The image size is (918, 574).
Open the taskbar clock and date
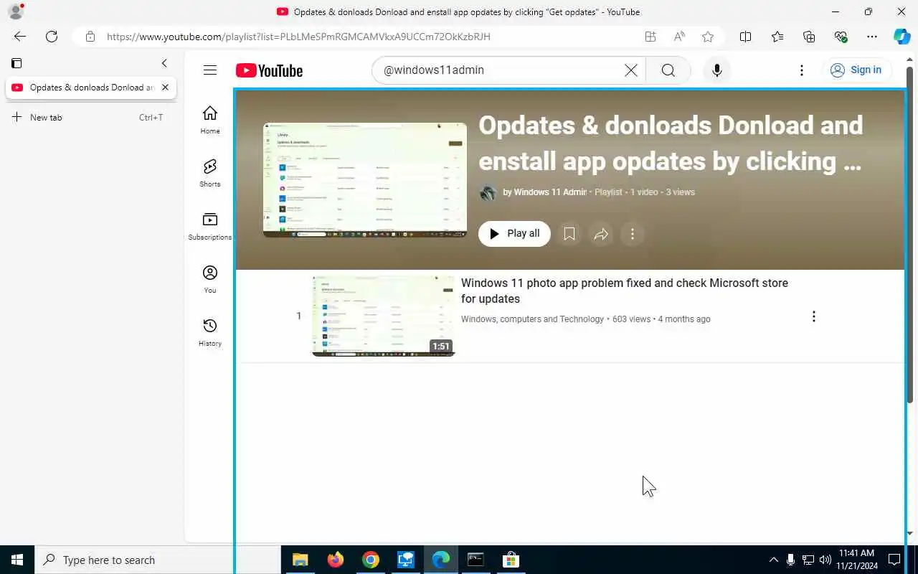pos(856,560)
